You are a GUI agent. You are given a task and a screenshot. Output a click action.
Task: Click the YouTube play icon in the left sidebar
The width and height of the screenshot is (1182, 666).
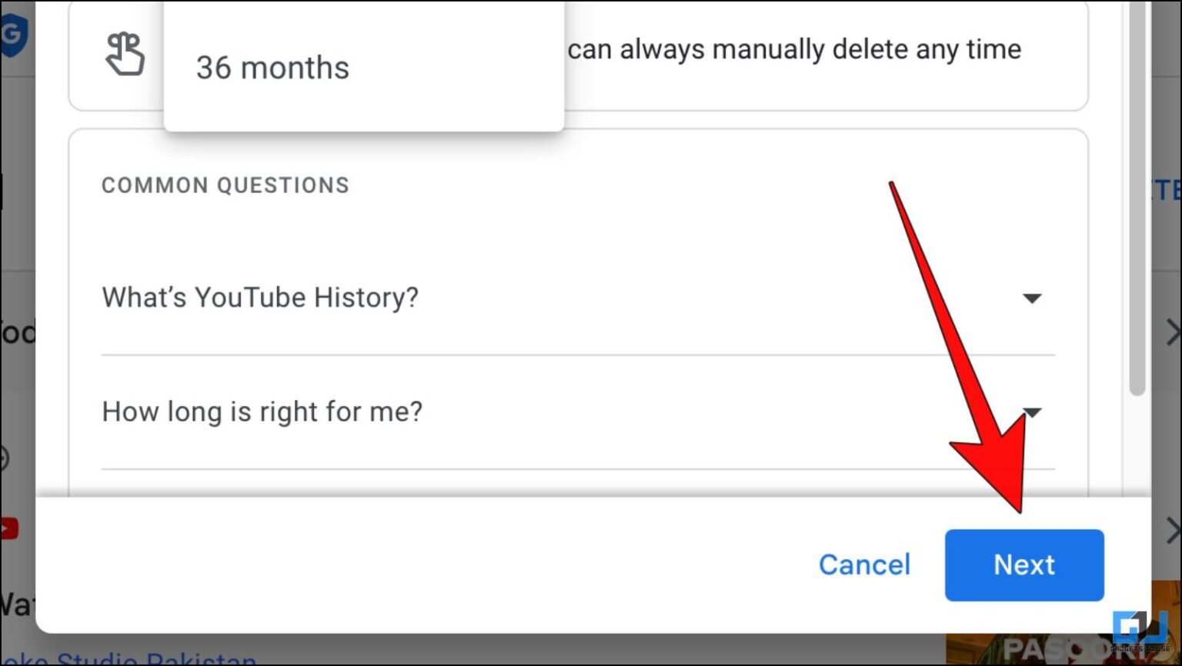(8, 528)
